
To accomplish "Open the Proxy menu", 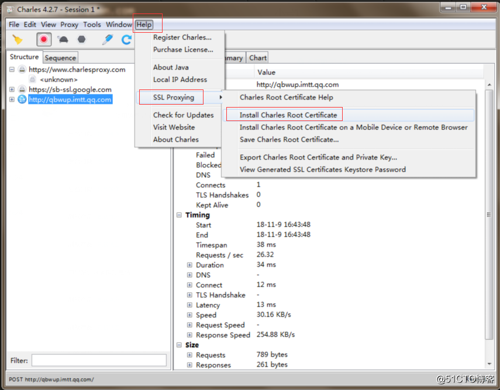I will point(69,25).
